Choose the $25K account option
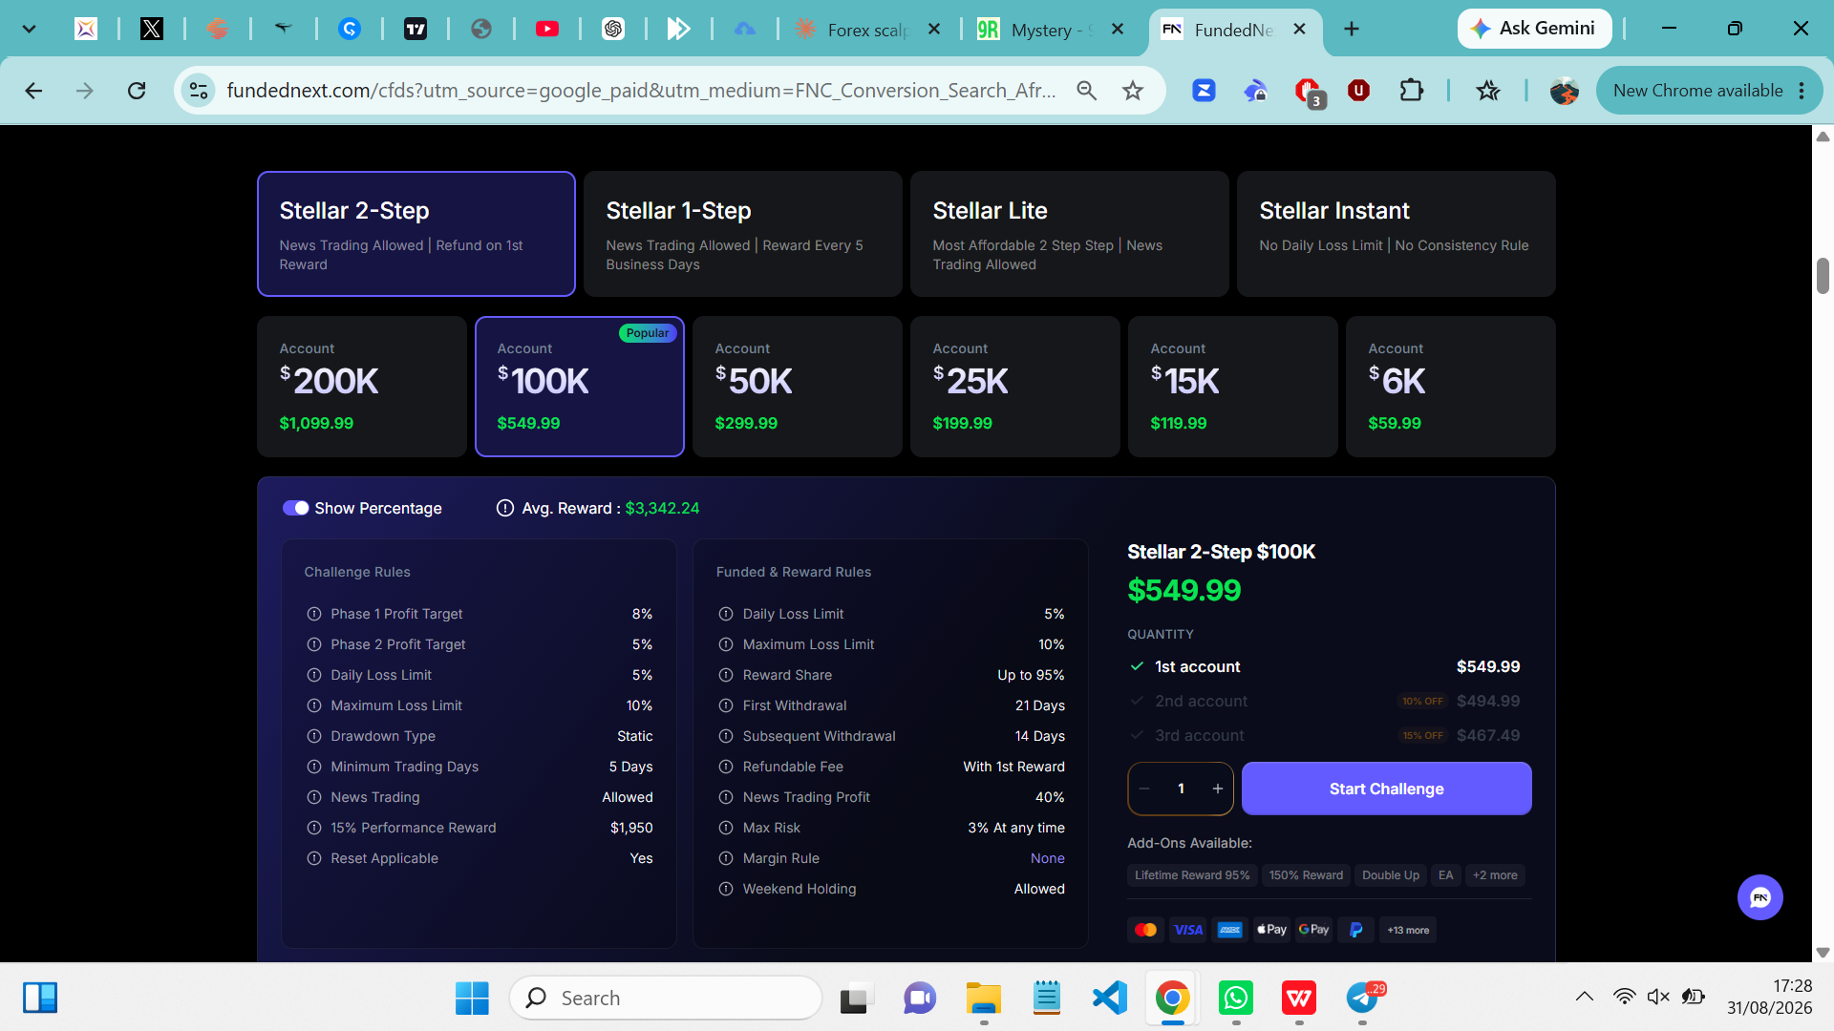The width and height of the screenshot is (1834, 1031). [x=1015, y=387]
